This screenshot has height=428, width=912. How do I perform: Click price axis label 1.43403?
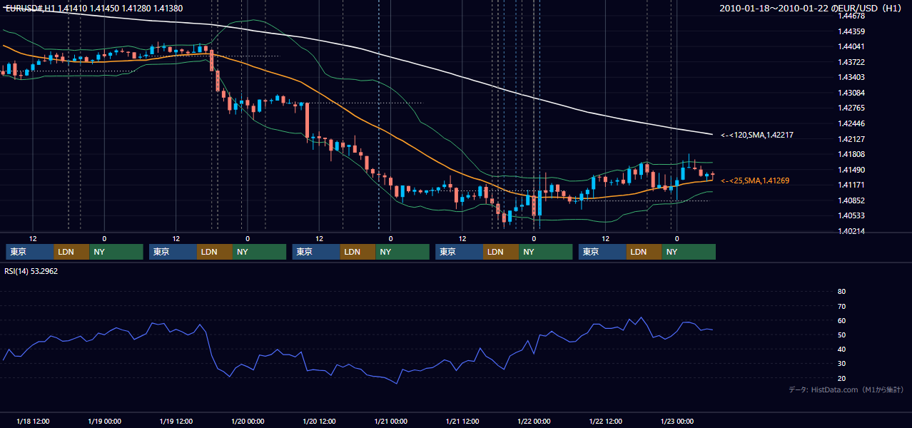pos(851,77)
